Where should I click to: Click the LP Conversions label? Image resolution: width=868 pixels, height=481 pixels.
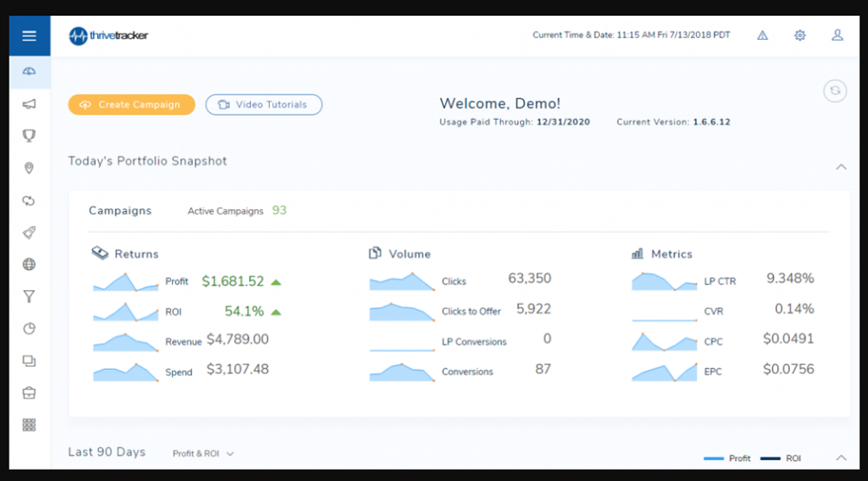tap(474, 342)
